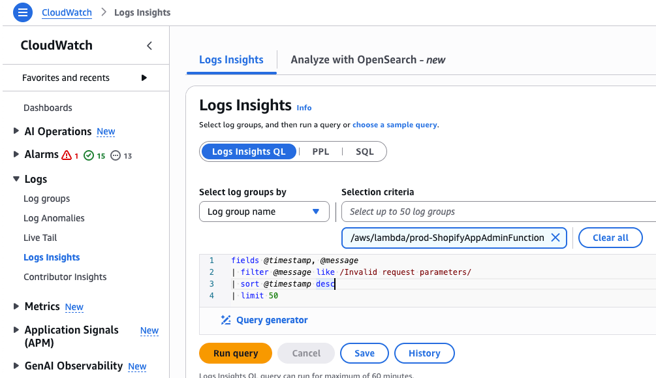Image resolution: width=656 pixels, height=378 pixels.
Task: Click the Clear all button
Action: click(610, 238)
